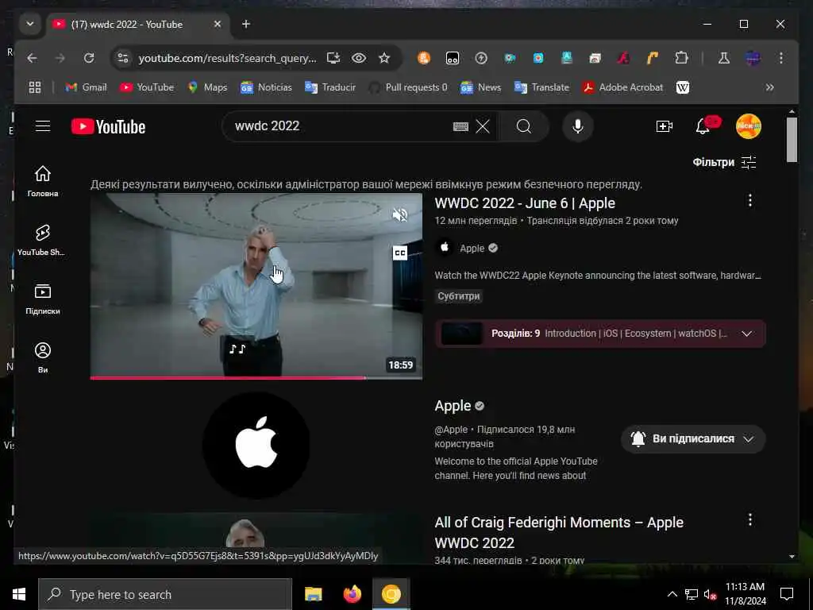This screenshot has width=813, height=610.
Task: Seek on the video preview progress bar
Action: (256, 378)
